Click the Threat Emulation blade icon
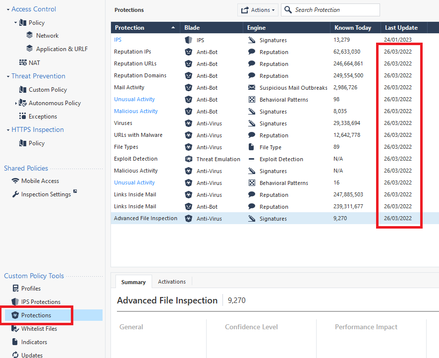This screenshot has height=358, width=439. point(188,159)
